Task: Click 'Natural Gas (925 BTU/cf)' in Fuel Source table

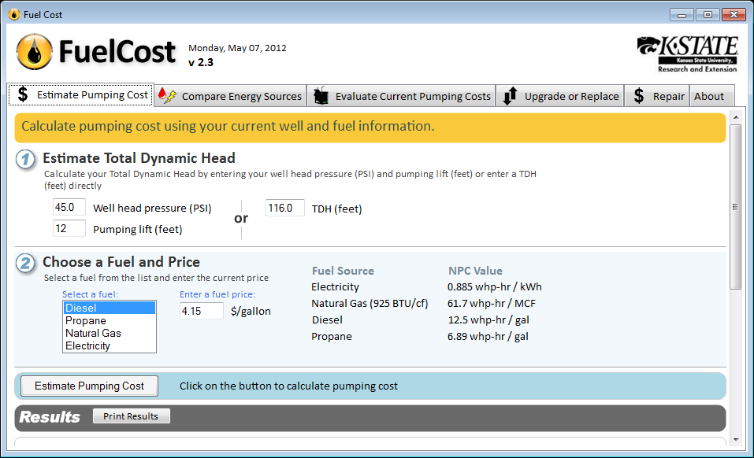Action: coord(370,304)
